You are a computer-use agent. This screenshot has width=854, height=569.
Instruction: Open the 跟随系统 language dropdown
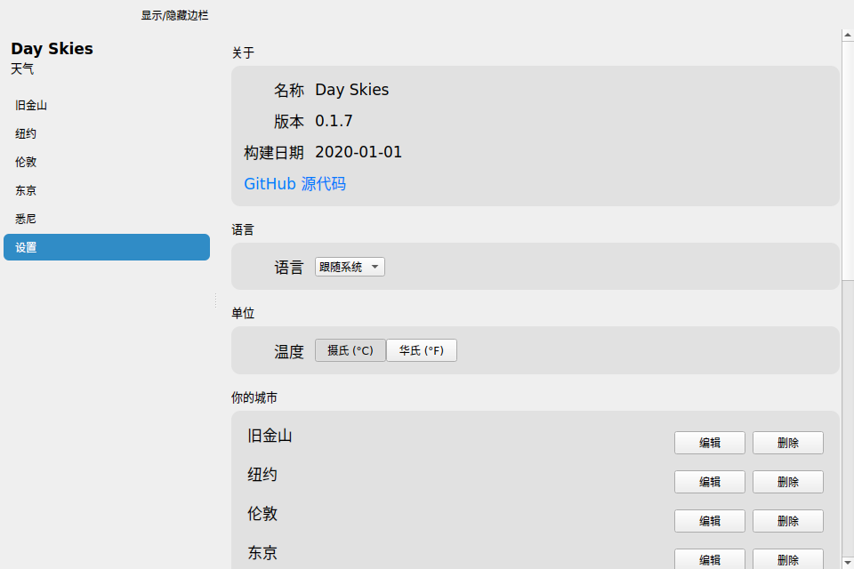[350, 267]
